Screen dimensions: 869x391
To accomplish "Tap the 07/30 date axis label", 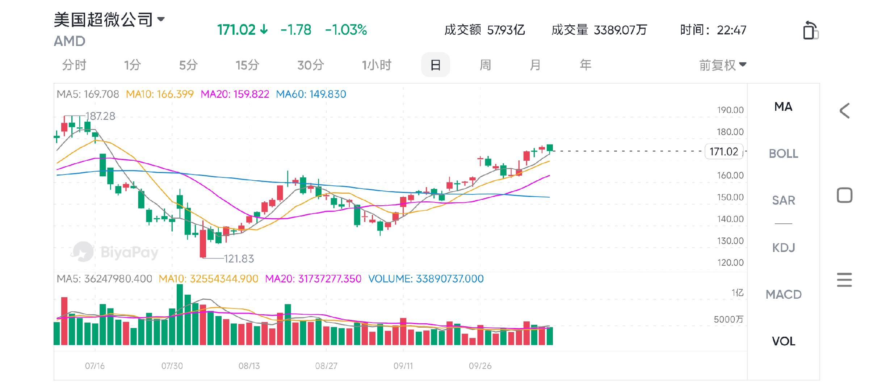I will 172,366.
